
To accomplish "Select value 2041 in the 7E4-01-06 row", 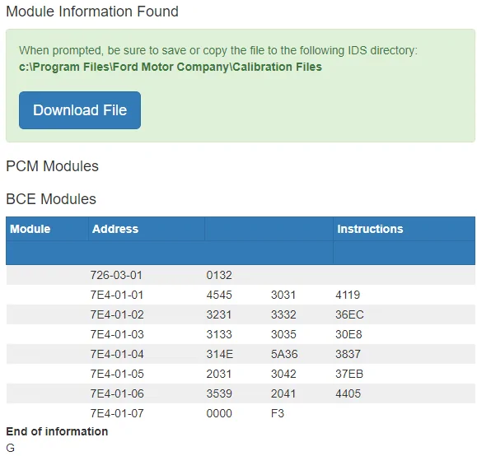I will pos(283,393).
